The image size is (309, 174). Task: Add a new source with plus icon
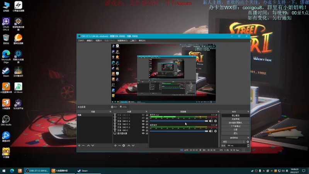(x=115, y=146)
